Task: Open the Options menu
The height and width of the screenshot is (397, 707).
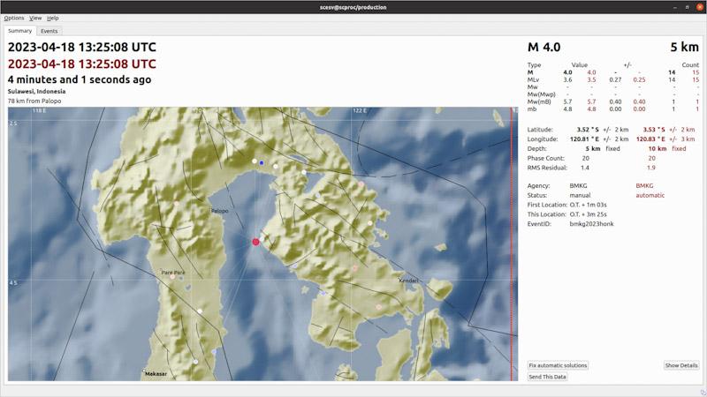Action: click(x=14, y=18)
